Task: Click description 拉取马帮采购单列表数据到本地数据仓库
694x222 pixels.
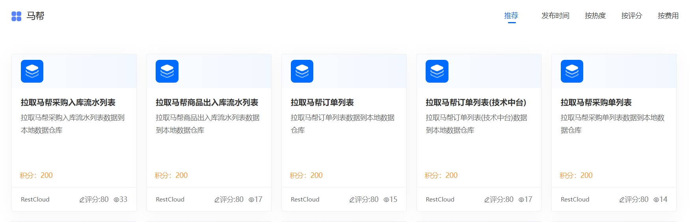Action: pyautogui.click(x=613, y=124)
